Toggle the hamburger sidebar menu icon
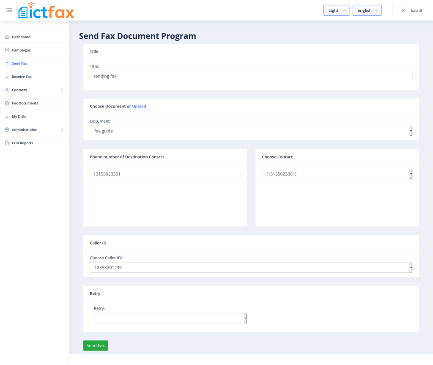The height and width of the screenshot is (365, 433). pyautogui.click(x=9, y=11)
